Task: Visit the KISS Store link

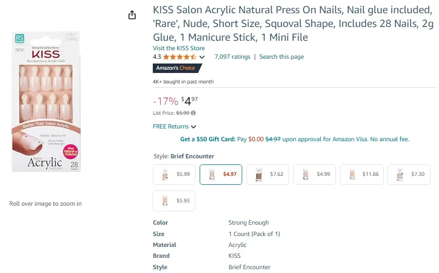Action: 179,48
